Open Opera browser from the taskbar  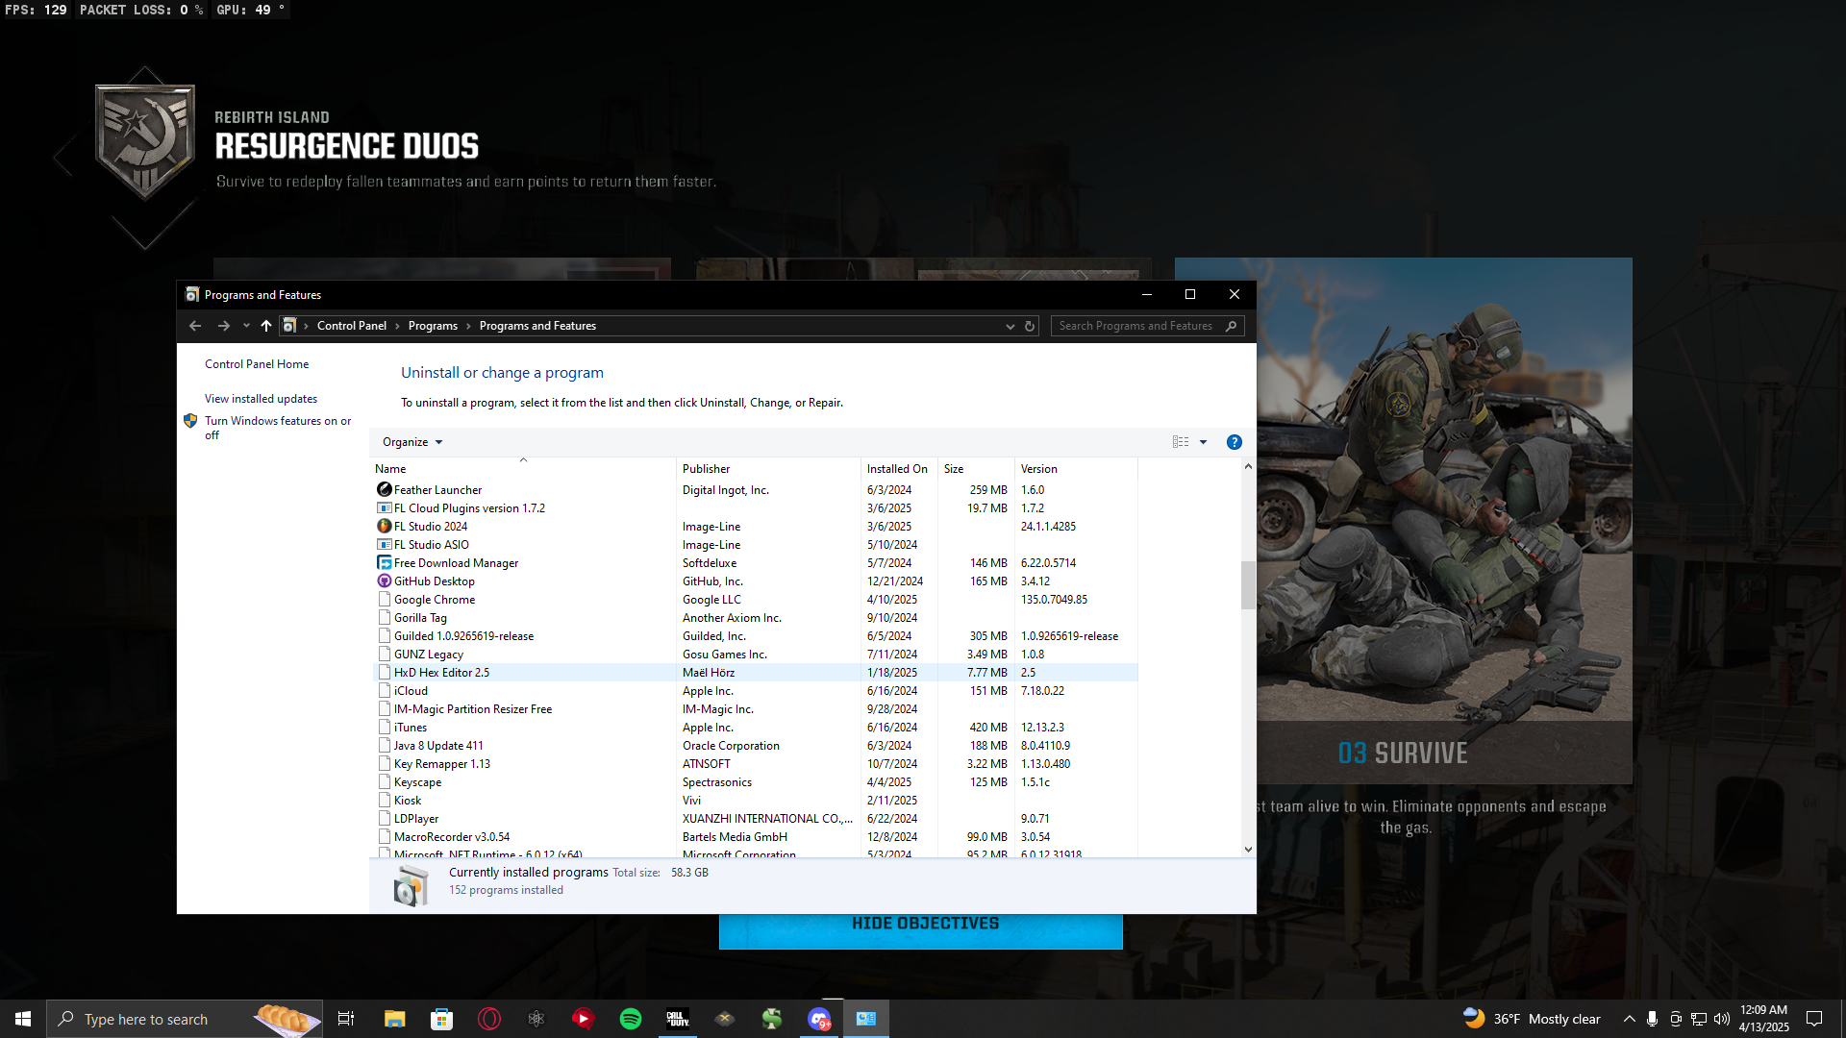pos(488,1019)
